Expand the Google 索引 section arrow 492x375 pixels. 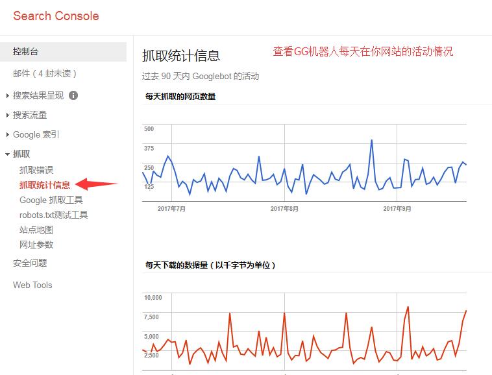click(8, 134)
